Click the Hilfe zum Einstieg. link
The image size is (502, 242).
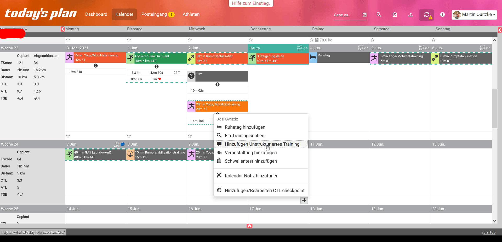[251, 3]
